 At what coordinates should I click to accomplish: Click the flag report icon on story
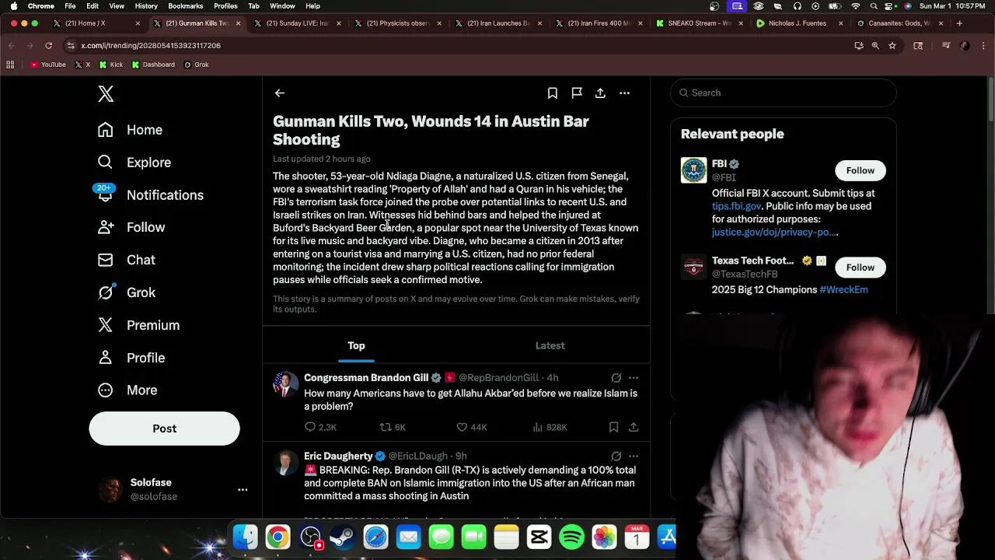(577, 93)
